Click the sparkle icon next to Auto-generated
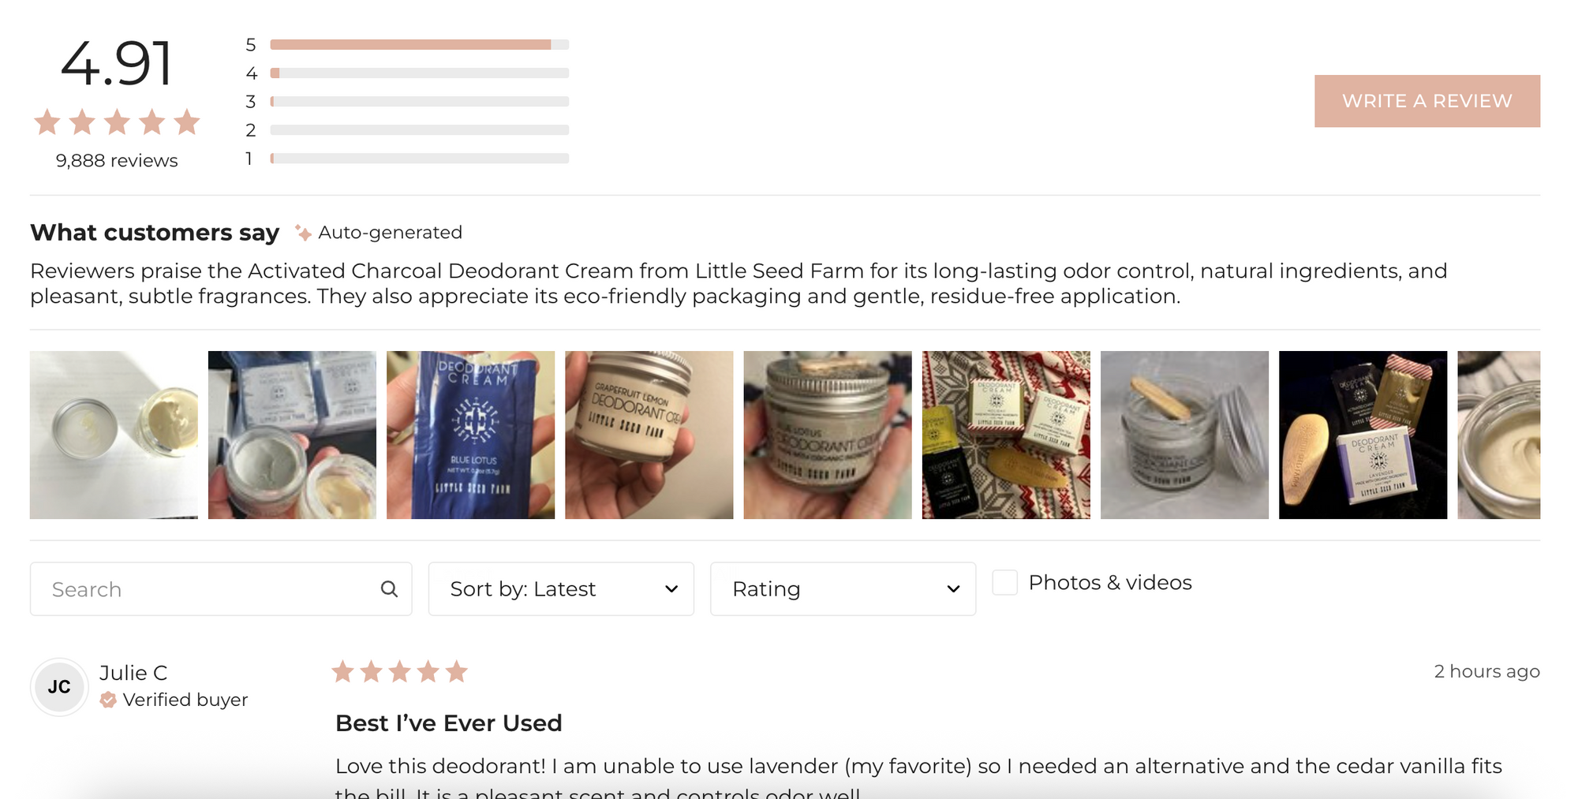The image size is (1578, 799). [x=301, y=232]
